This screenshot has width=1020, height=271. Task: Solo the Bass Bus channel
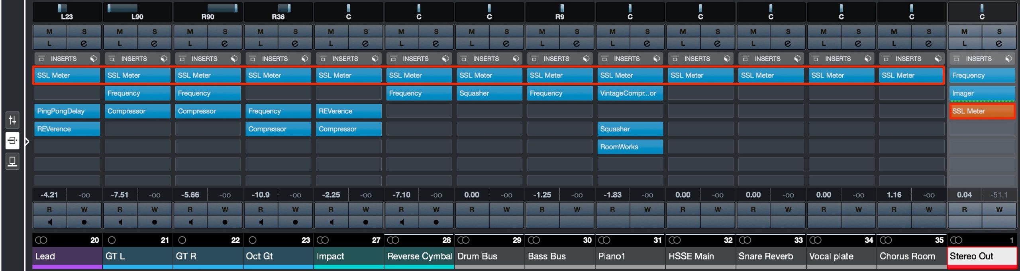tap(577, 31)
